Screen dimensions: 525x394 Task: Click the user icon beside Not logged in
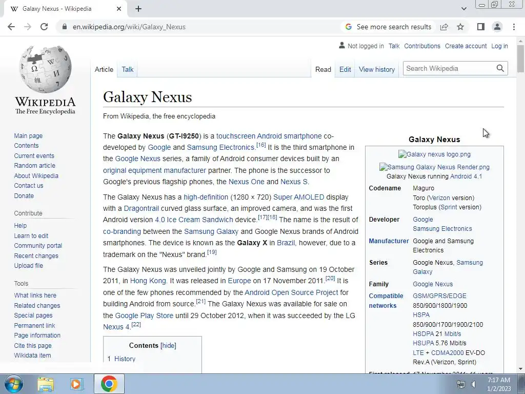tap(342, 45)
